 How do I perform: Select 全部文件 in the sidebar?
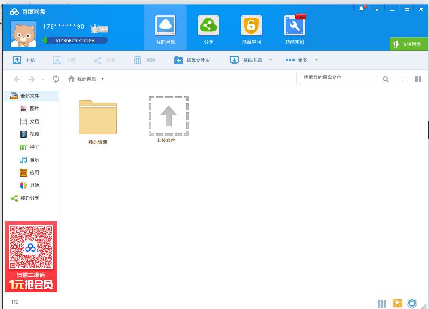(x=31, y=96)
